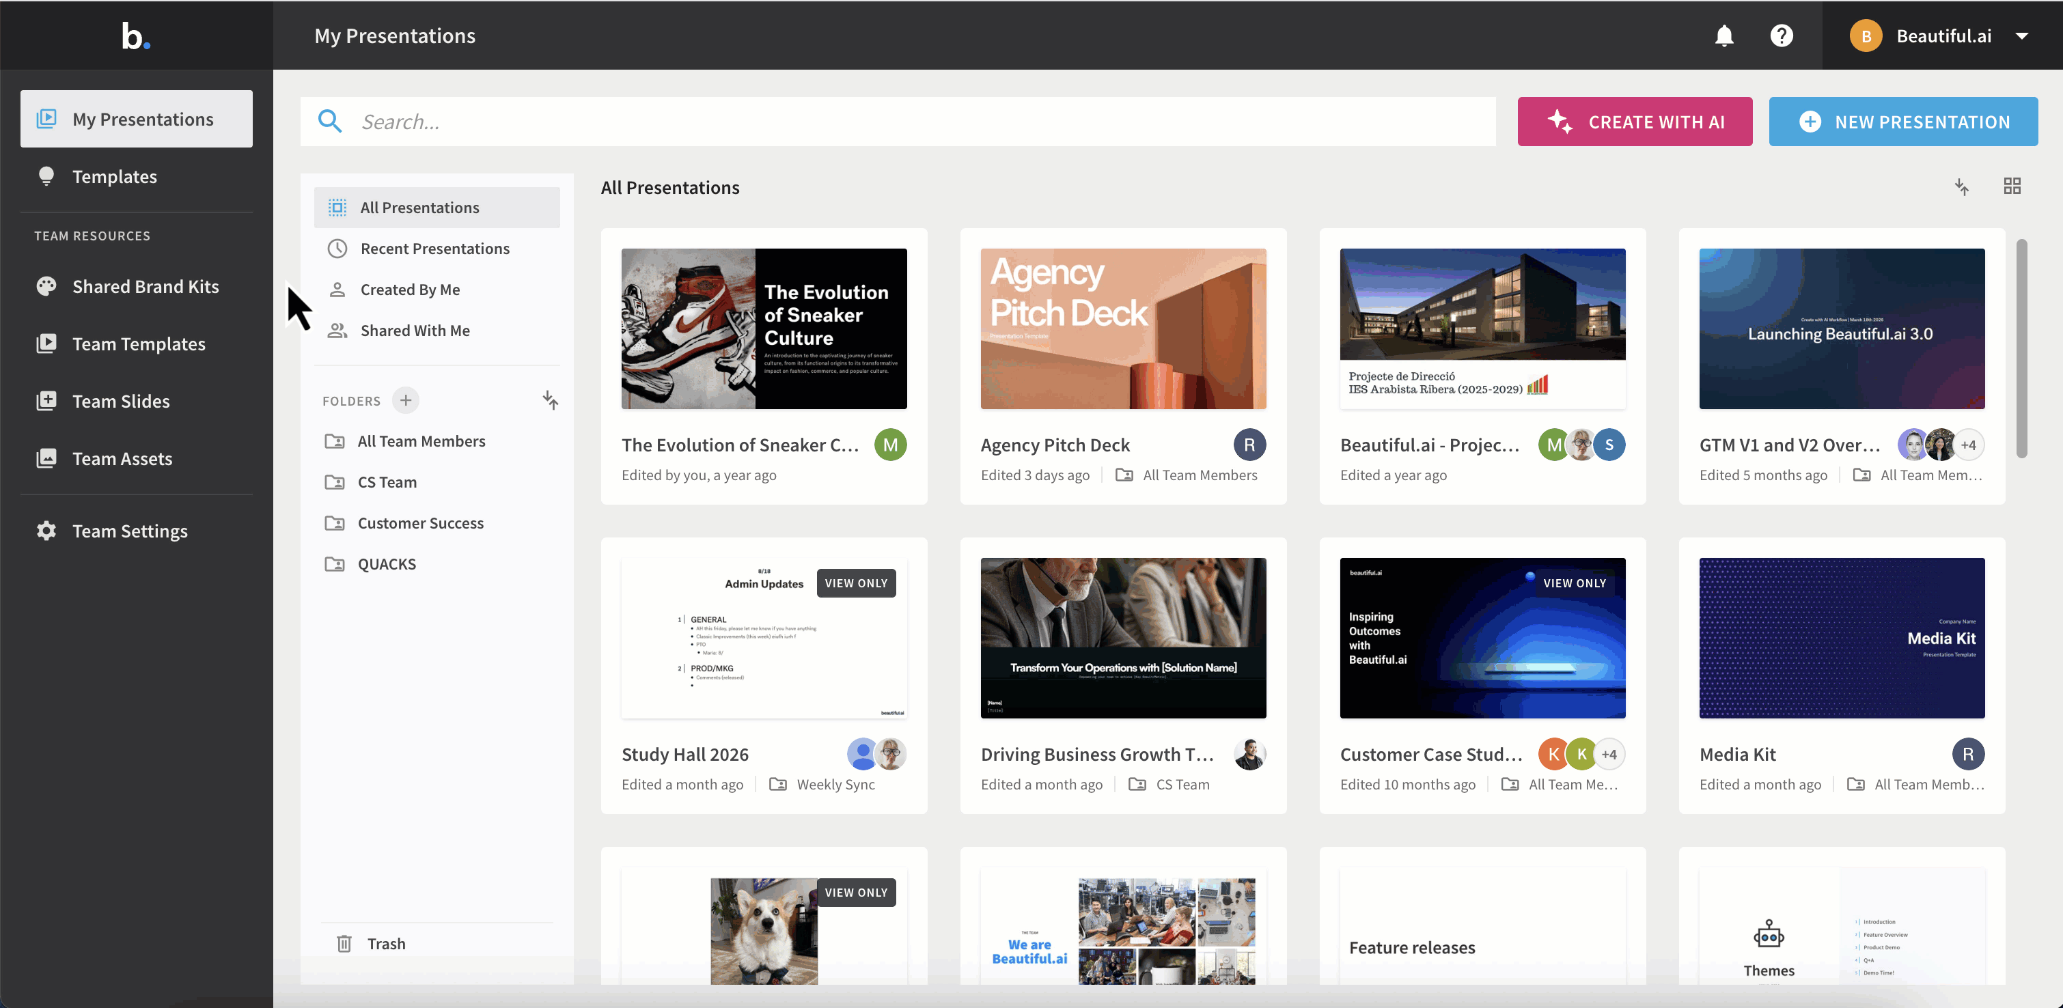Open the corgi dog presentation thumbnail
The image size is (2063, 1008).
tap(764, 926)
